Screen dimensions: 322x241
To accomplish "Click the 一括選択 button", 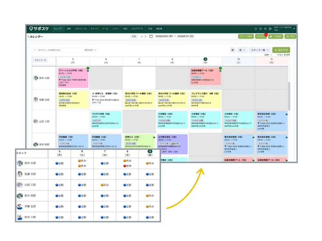I will click(276, 36).
